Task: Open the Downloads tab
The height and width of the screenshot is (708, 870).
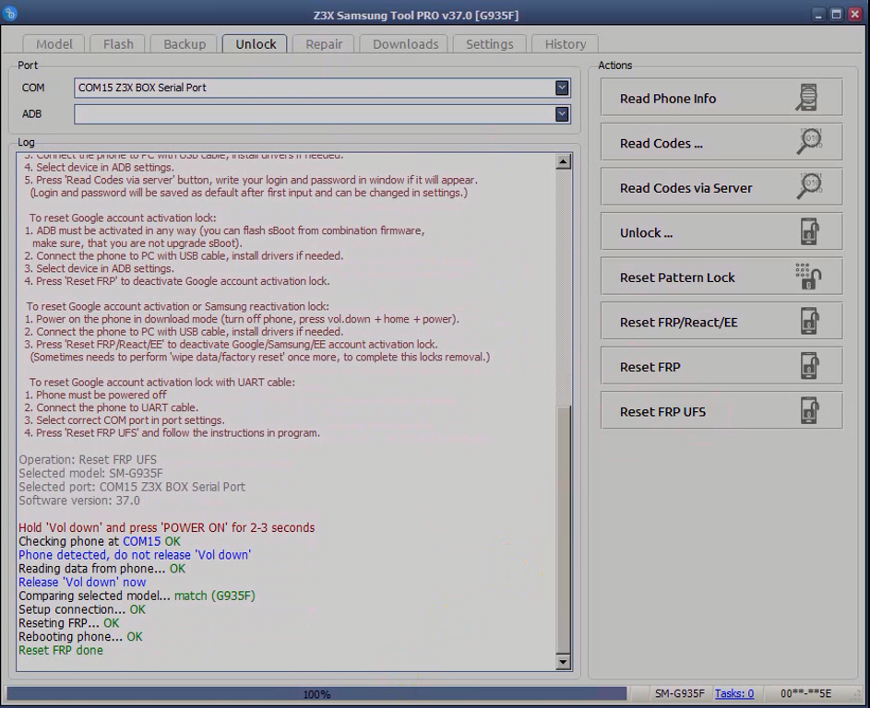Action: (405, 44)
